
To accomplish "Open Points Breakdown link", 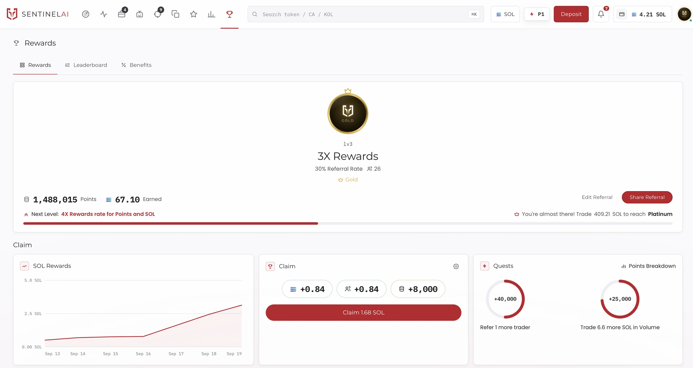I will 649,266.
